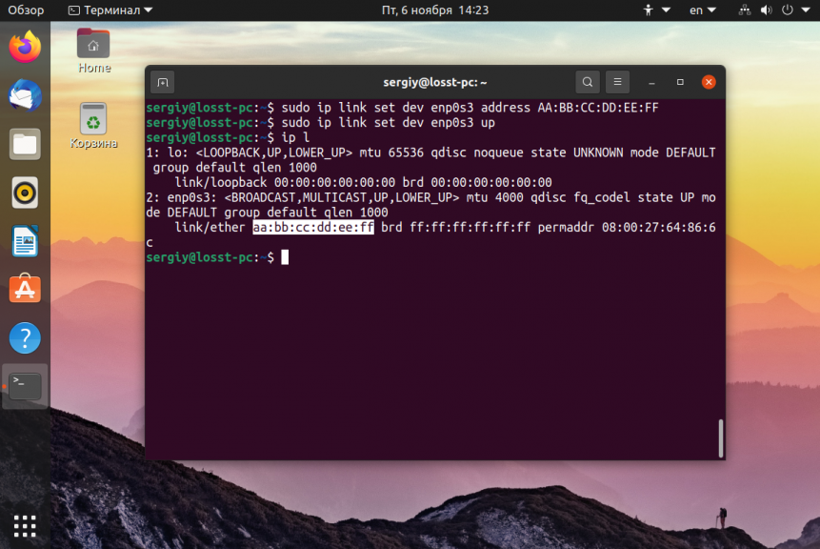Select the Terminal icon in the dock
This screenshot has width=820, height=549.
pos(25,386)
